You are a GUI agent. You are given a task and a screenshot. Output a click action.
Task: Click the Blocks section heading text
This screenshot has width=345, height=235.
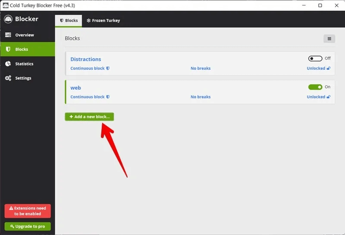click(72, 38)
